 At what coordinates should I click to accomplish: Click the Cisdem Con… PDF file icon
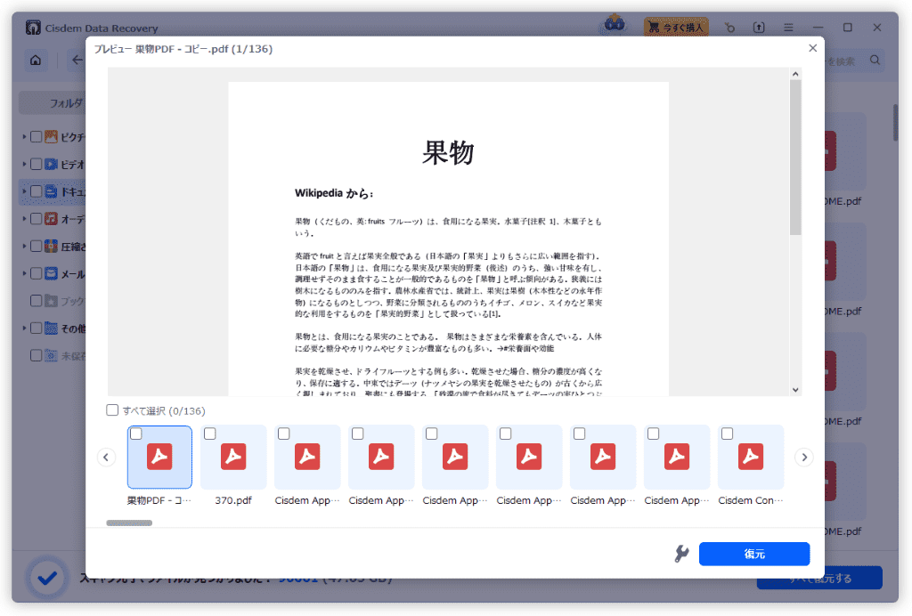(751, 457)
